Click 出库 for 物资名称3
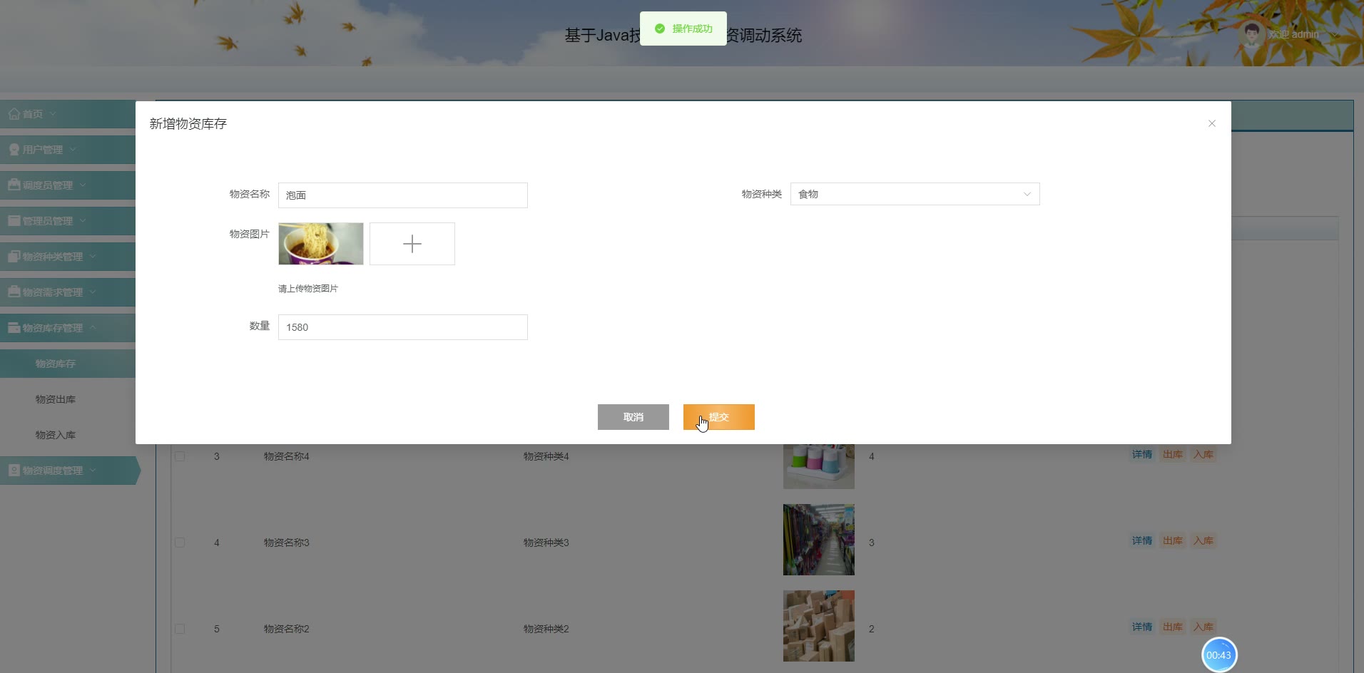 [1173, 540]
